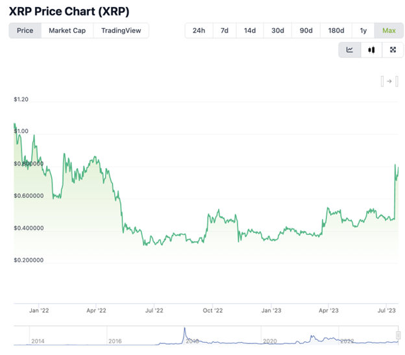
Task: Click the zoom-range arrow icon above chart
Action: [389, 81]
